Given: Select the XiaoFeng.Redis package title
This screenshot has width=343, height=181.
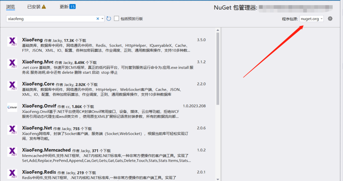Looking at the screenshot, I should pyautogui.click(x=39, y=172).
